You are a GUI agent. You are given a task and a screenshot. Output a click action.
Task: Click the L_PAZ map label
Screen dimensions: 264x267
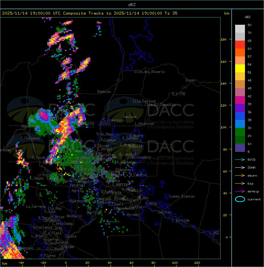[214, 233]
